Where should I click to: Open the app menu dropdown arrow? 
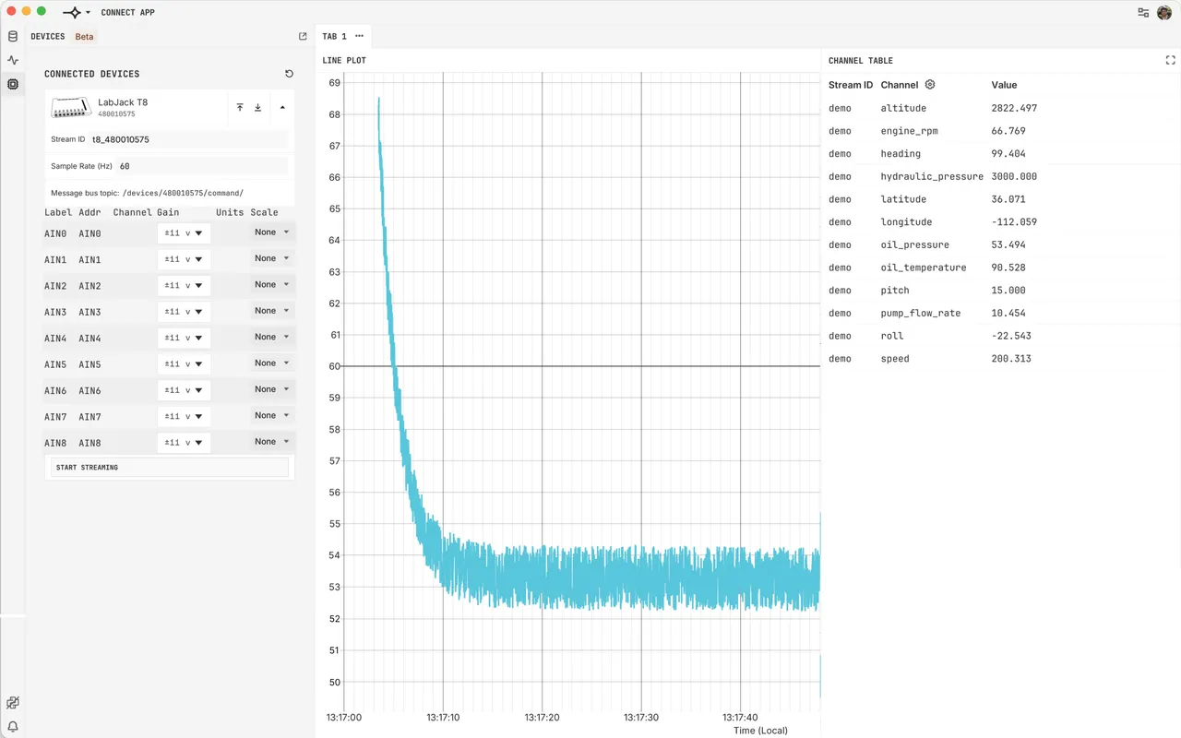pyautogui.click(x=88, y=13)
